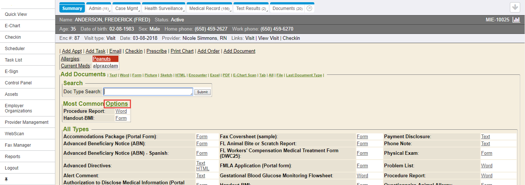Click the Options link by Most Common
The height and width of the screenshot is (185, 525).
117,104
